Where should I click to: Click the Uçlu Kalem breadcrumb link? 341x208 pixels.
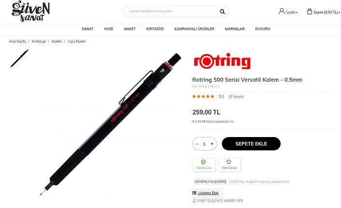tap(77, 42)
